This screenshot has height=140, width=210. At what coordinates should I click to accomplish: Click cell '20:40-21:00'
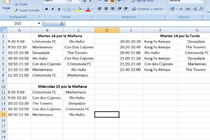[131, 52]
